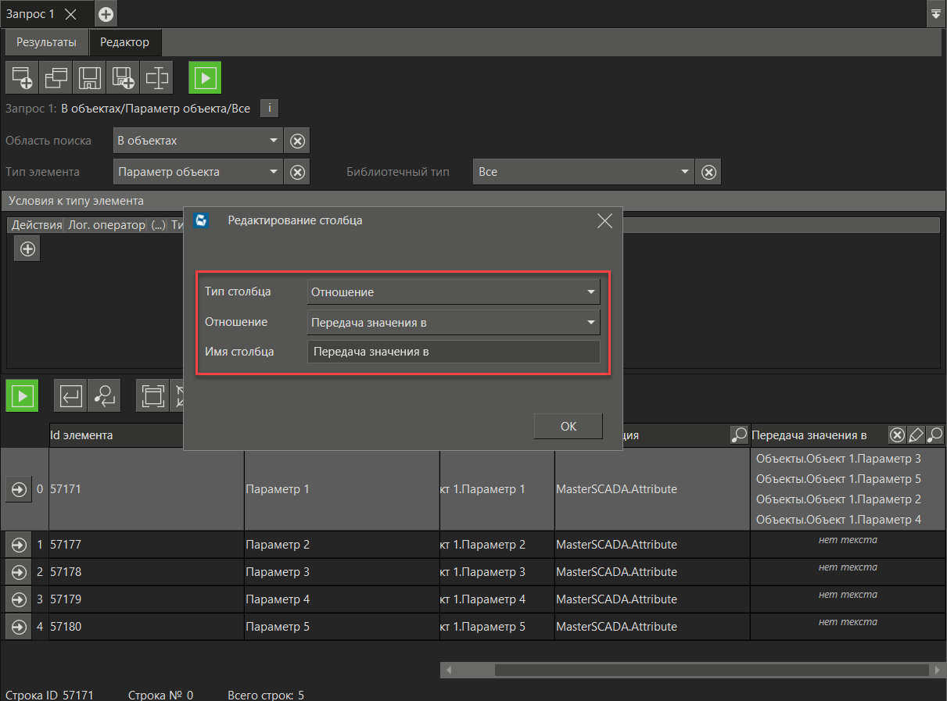
Task: Add a new query tab with the plus
Action: coord(106,14)
